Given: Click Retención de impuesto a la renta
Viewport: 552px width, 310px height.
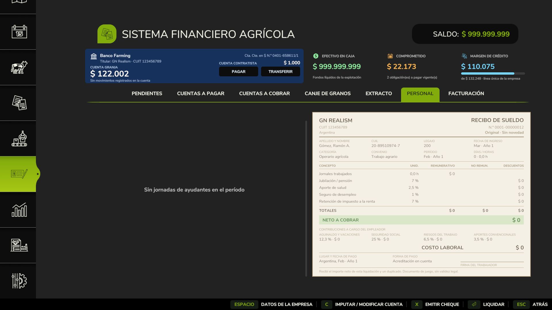Looking at the screenshot, I should [x=347, y=201].
